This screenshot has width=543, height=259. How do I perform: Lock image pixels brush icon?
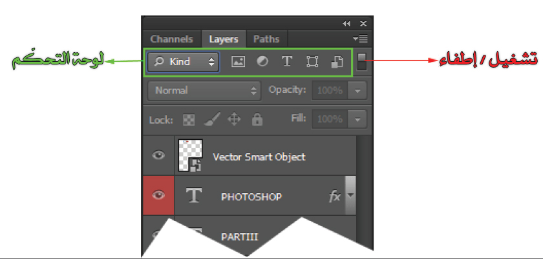click(212, 119)
